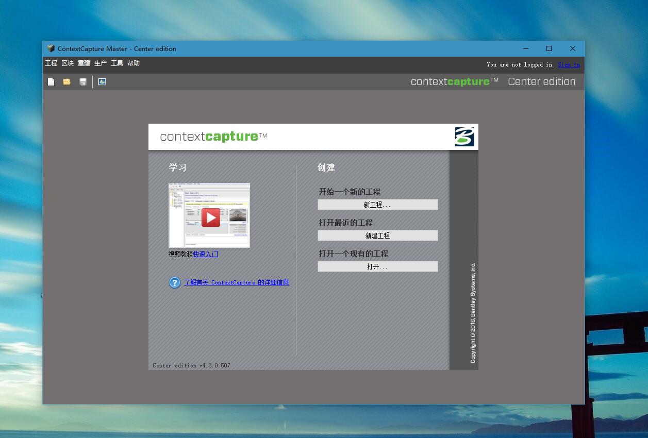648x438 pixels.
Task: Click the You are not logged in text
Action: [520, 64]
